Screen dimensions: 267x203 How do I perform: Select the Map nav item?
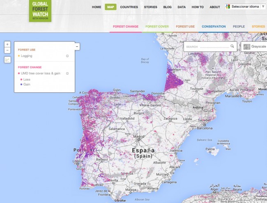[x=110, y=7]
